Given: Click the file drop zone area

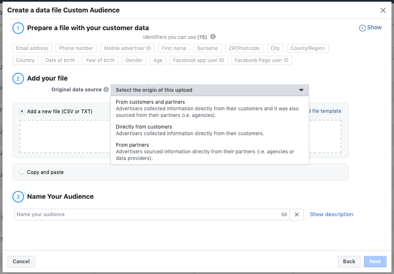Looking at the screenshot, I should [180, 136].
